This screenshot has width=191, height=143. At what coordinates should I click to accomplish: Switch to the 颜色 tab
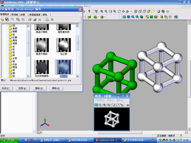pos(45,15)
